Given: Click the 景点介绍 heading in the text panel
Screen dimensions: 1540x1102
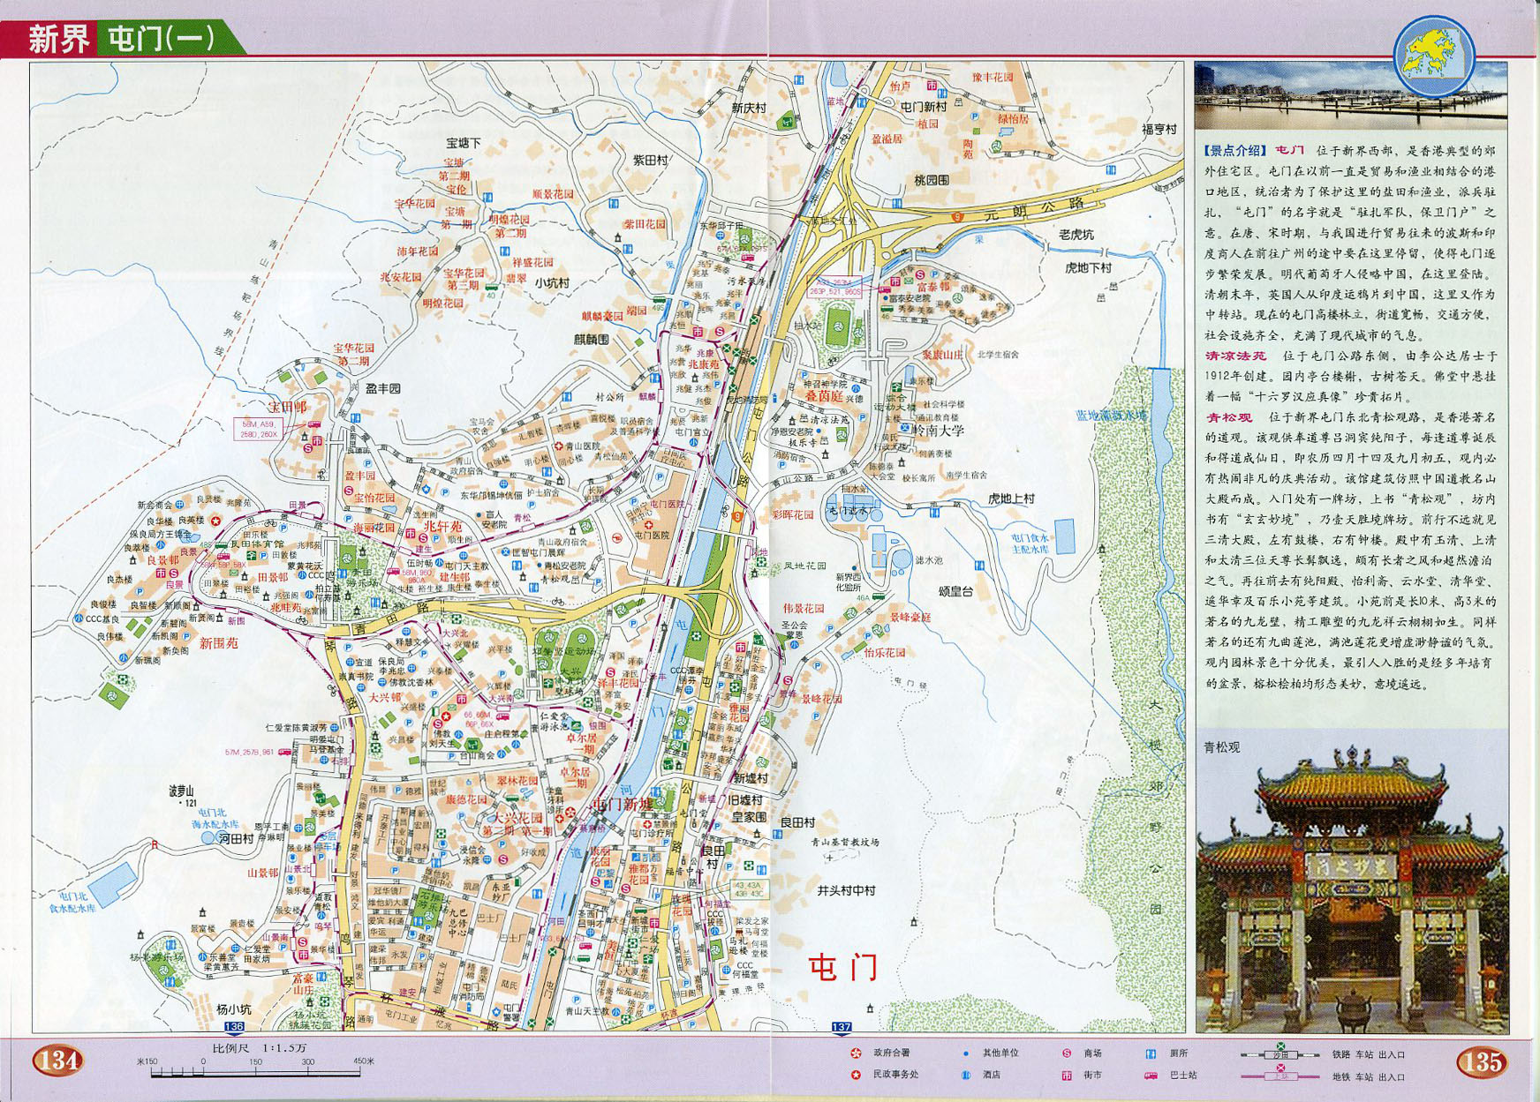Looking at the screenshot, I should point(1235,151).
